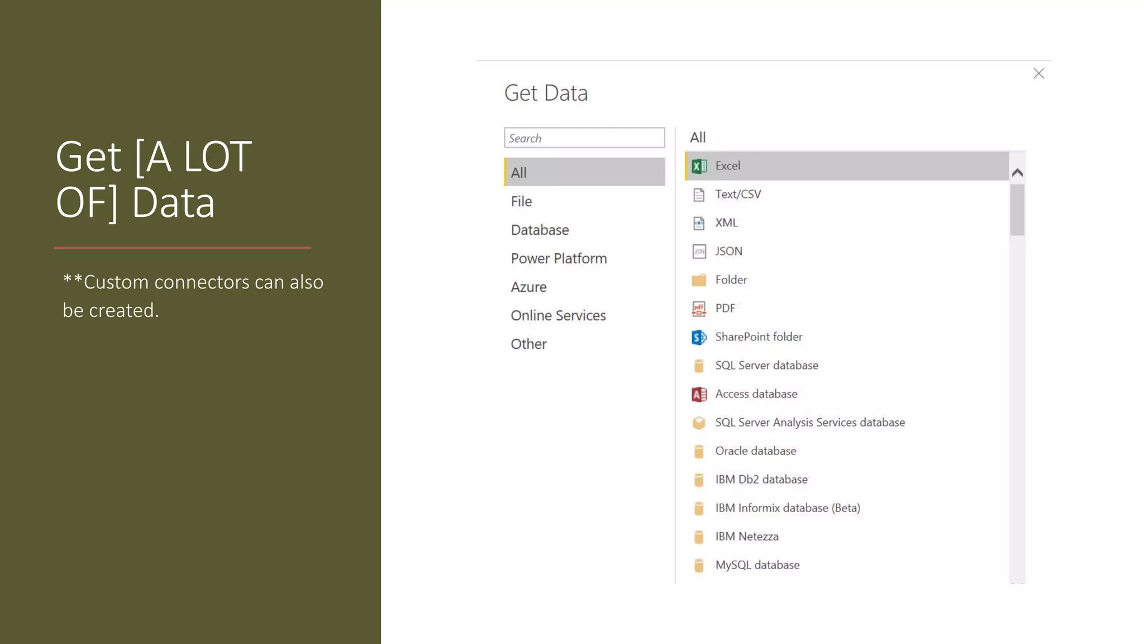Choose the PDF text label
This screenshot has height=644, width=1144.
[x=725, y=308]
